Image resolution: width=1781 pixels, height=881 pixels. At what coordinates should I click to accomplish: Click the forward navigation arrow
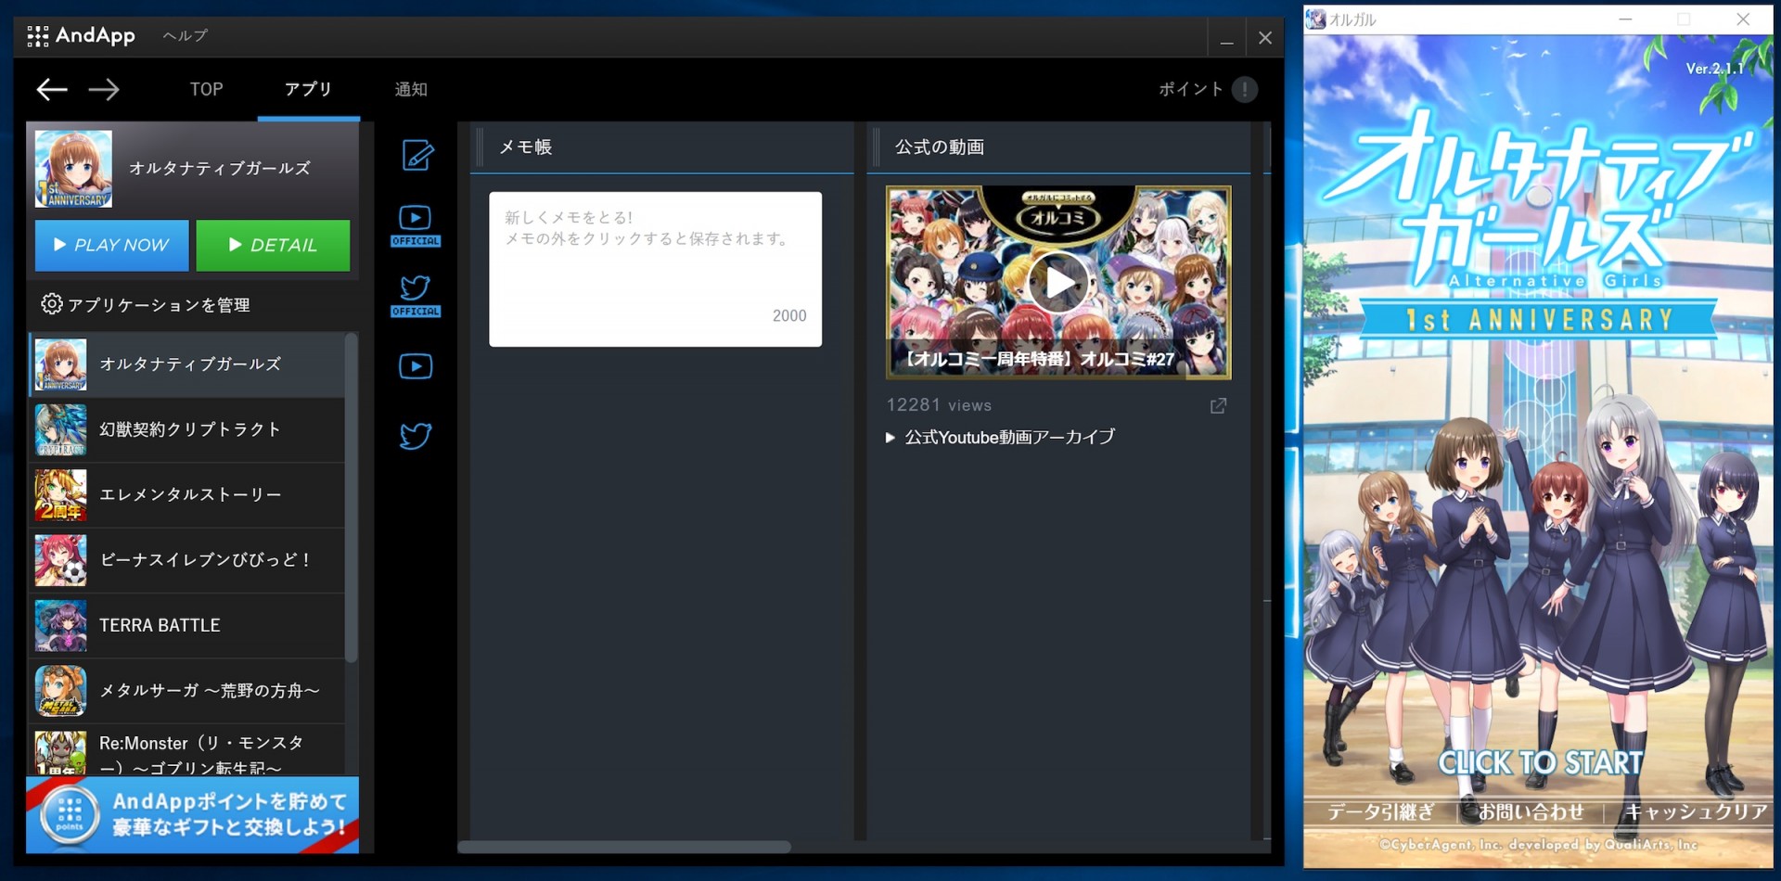(105, 89)
